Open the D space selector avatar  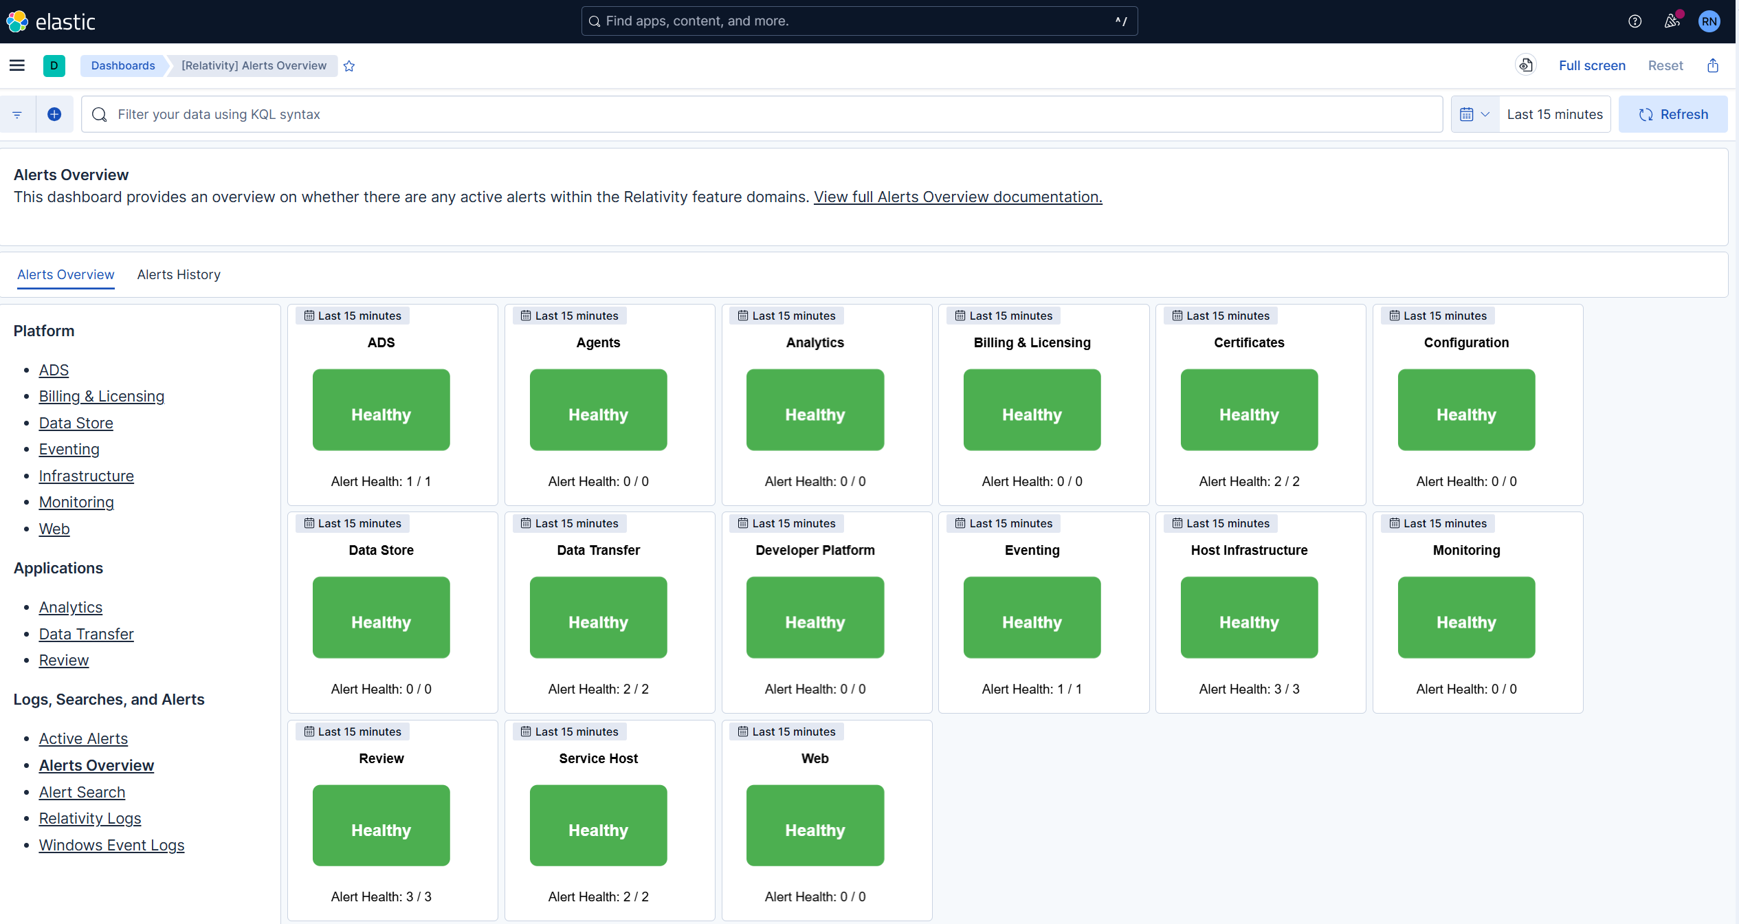[54, 65]
